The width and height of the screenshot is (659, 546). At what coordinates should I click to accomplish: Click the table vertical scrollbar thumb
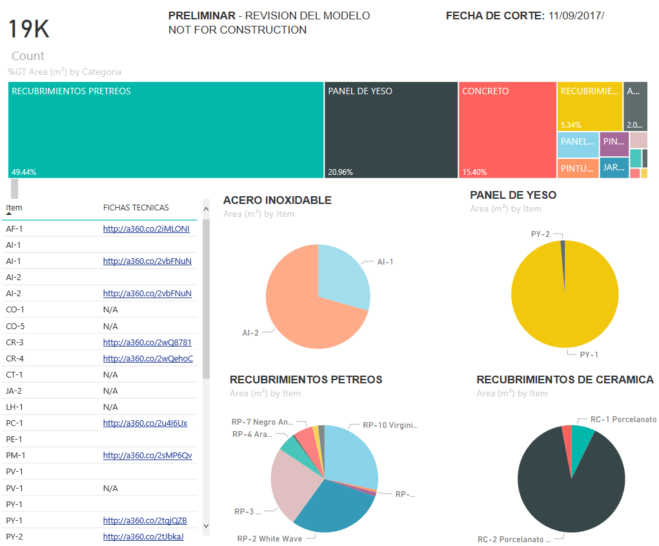[206, 297]
